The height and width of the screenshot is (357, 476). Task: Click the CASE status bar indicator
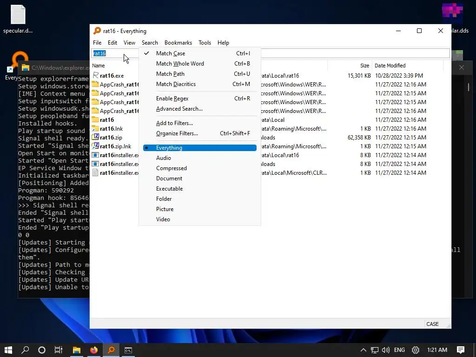pos(432,324)
